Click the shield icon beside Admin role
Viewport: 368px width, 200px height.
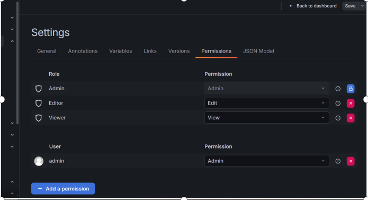point(39,89)
